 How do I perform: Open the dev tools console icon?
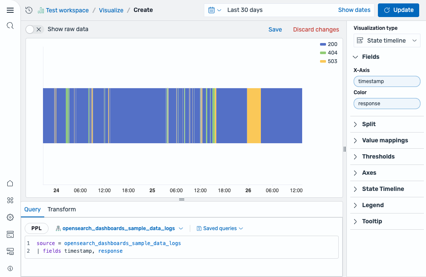pos(10,234)
